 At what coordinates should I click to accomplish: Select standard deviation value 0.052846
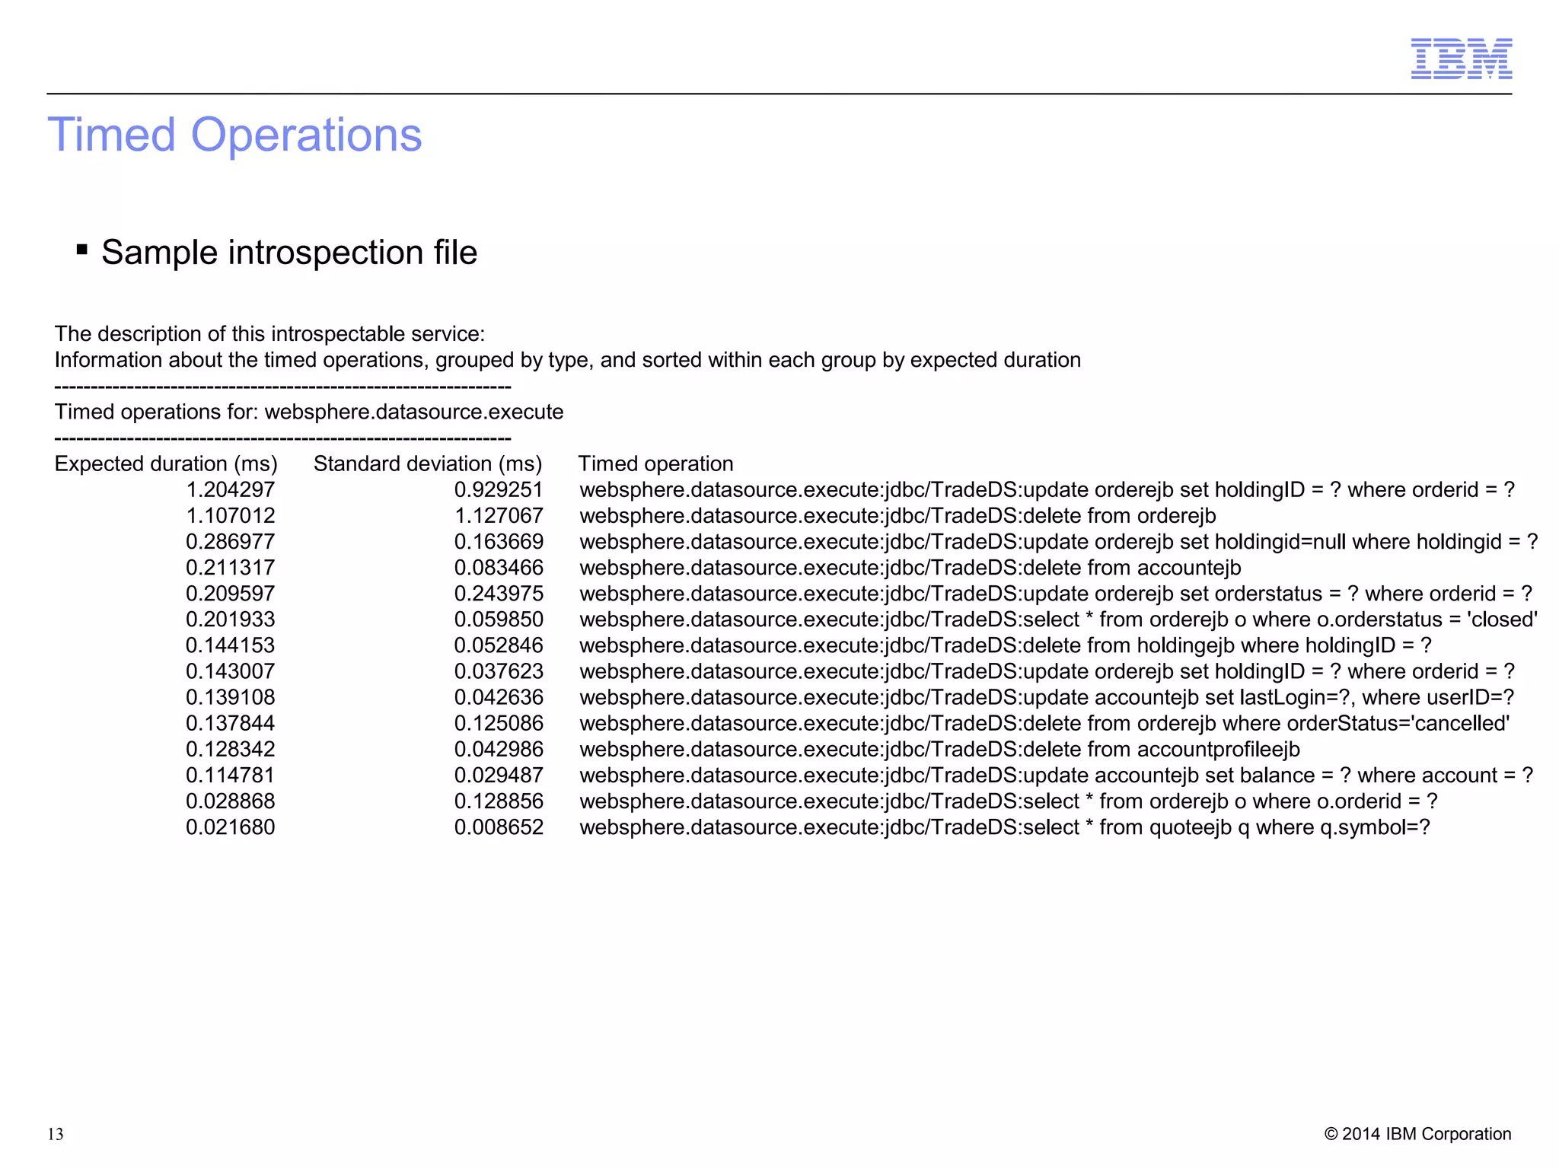(499, 645)
